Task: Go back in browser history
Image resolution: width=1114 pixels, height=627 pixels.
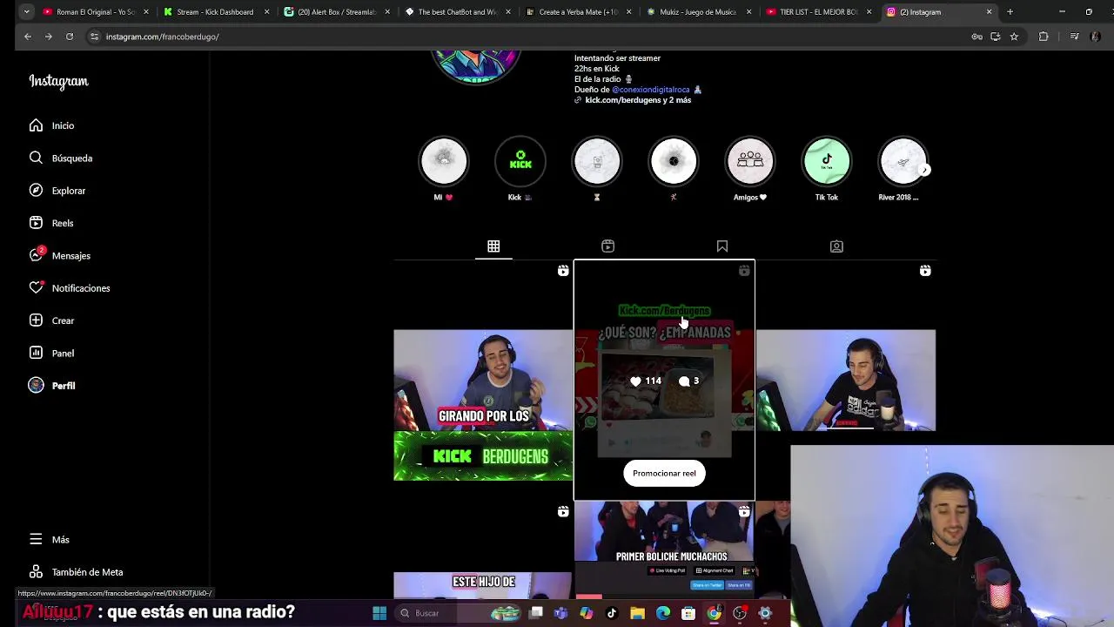Action: (28, 37)
